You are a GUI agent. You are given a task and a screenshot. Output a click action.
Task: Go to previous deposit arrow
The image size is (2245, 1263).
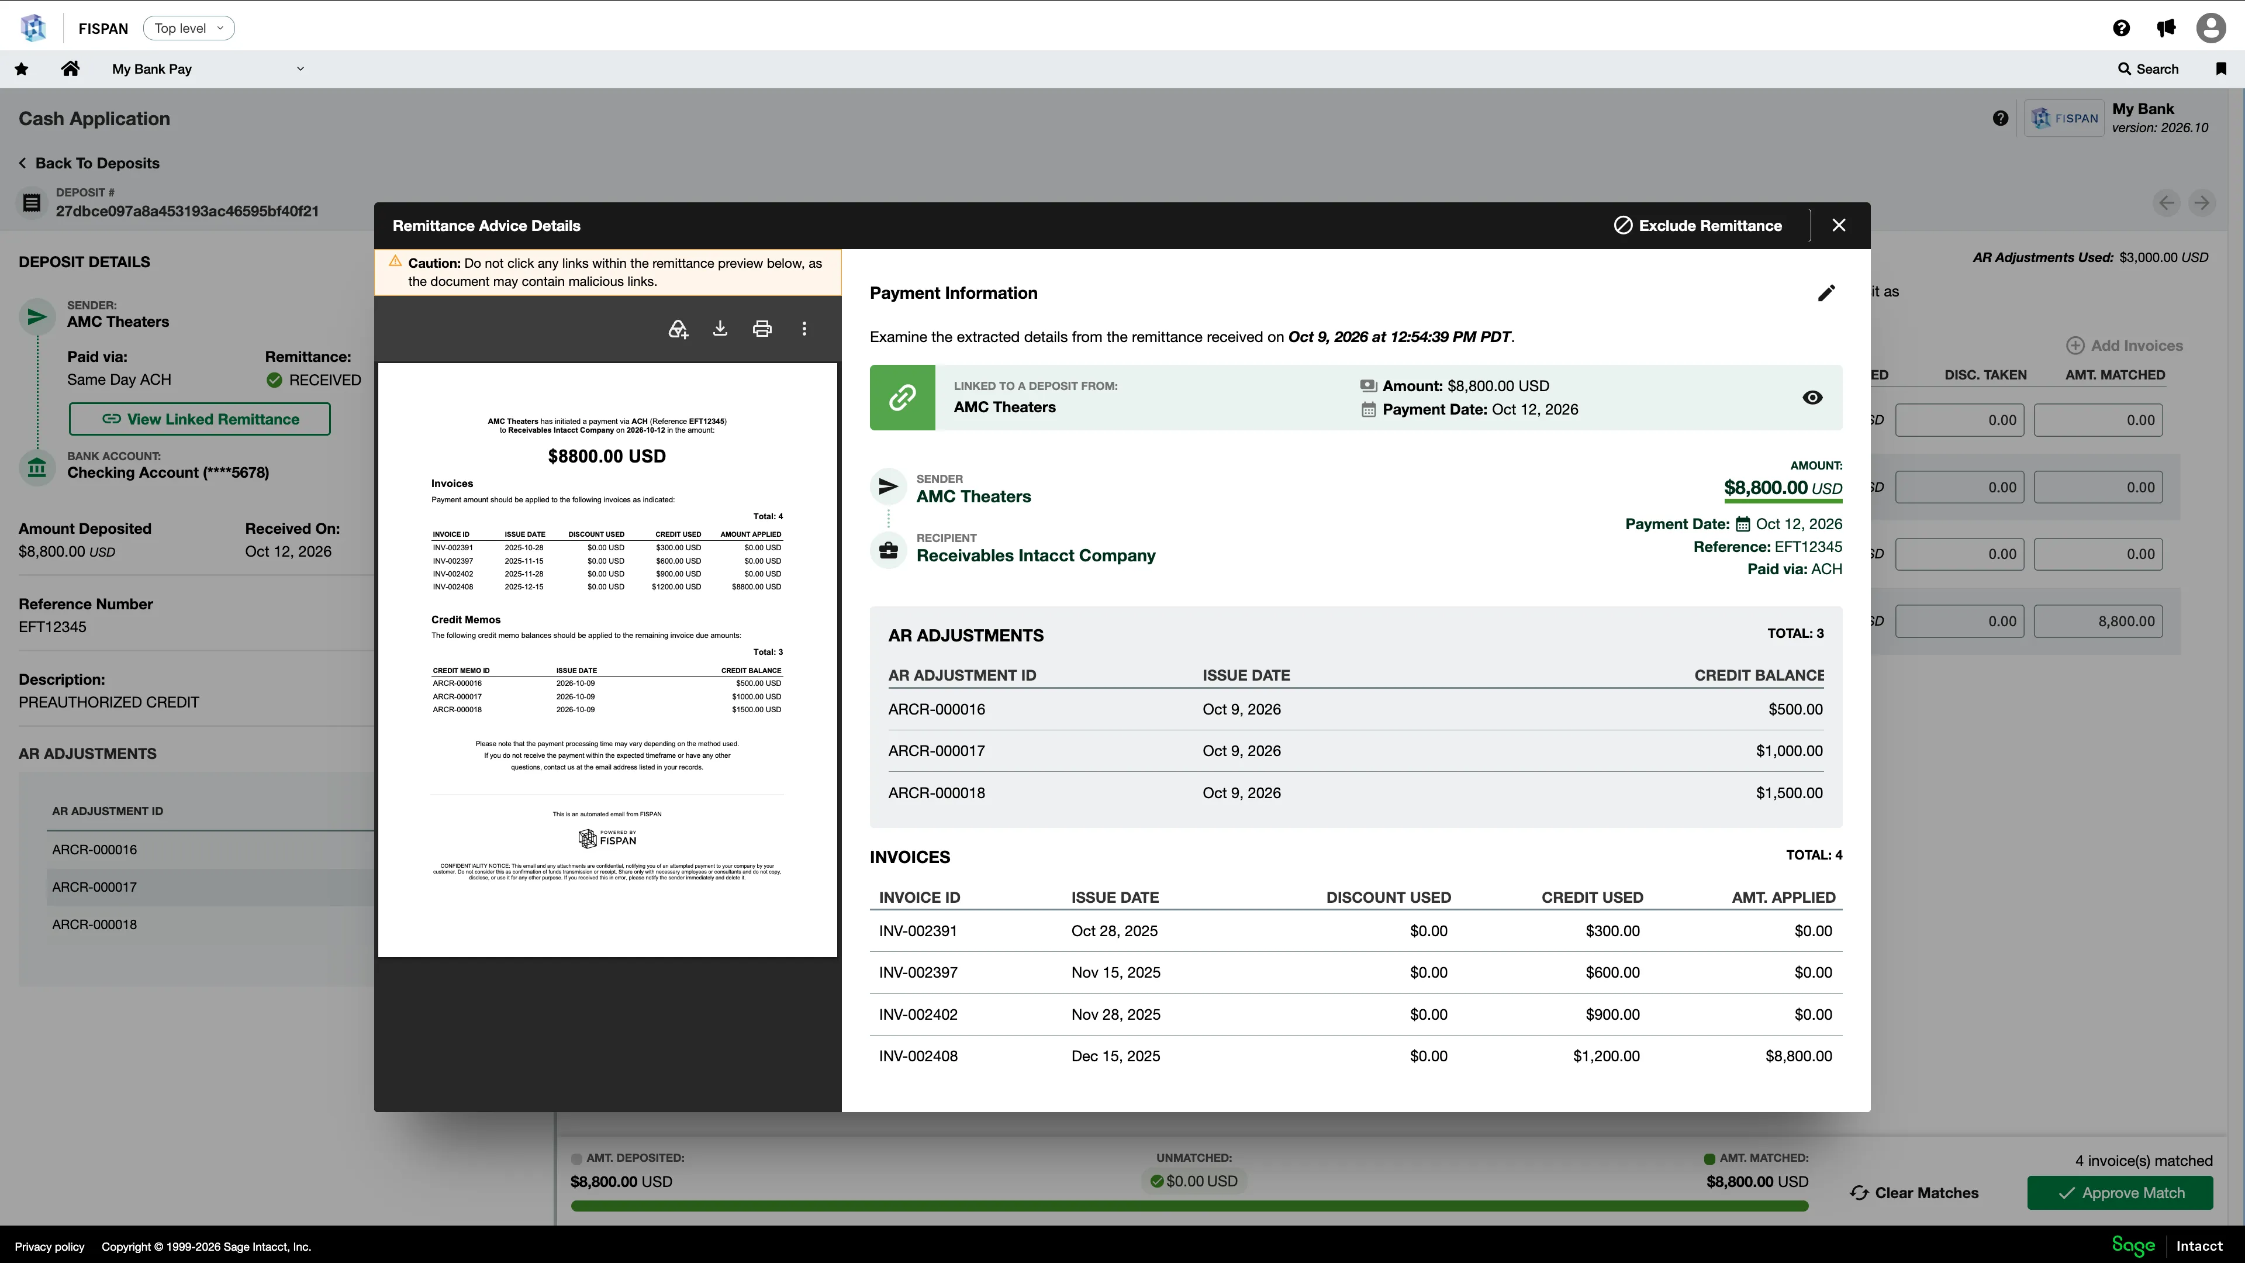[x=2167, y=203]
